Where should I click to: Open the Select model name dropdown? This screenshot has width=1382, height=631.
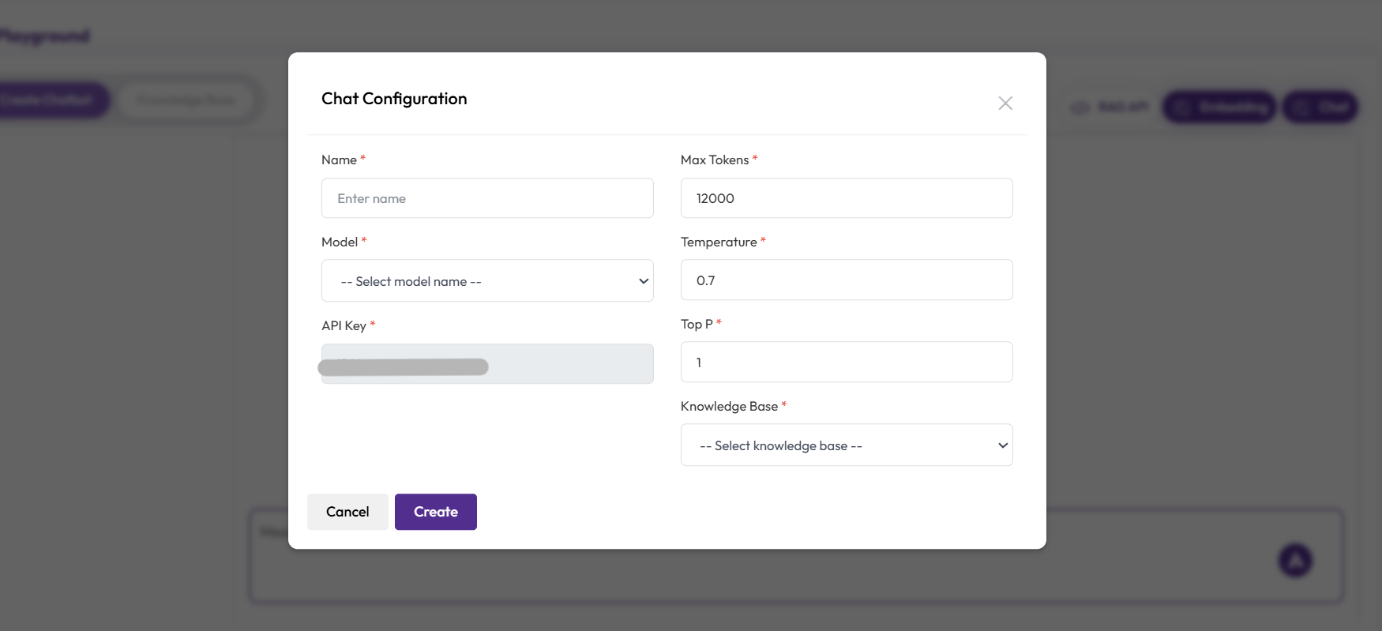(487, 281)
